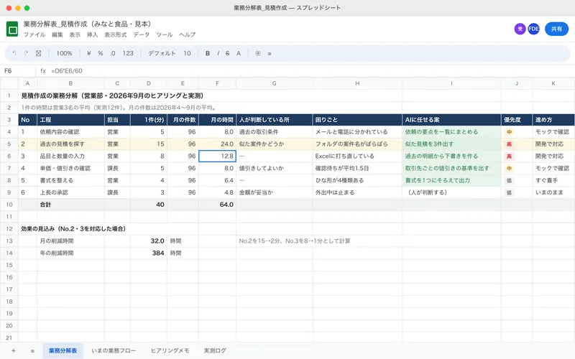Viewport: 575px width, 359px height.
Task: Toggle strikethrough formatting
Action: point(227,53)
